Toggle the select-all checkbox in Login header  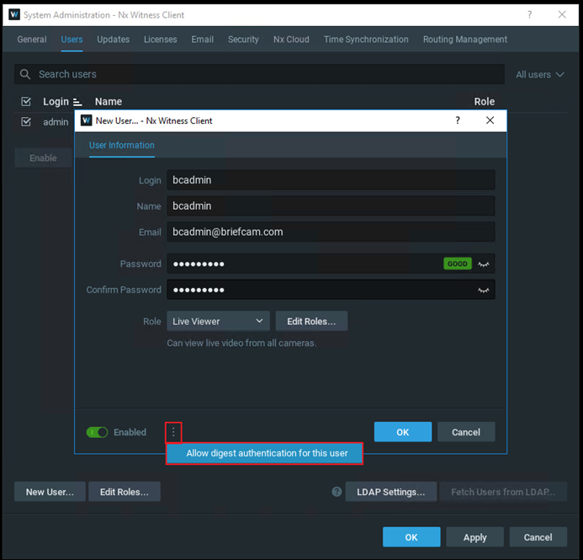[x=26, y=102]
